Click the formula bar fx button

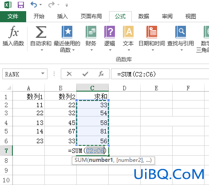[x=101, y=74]
